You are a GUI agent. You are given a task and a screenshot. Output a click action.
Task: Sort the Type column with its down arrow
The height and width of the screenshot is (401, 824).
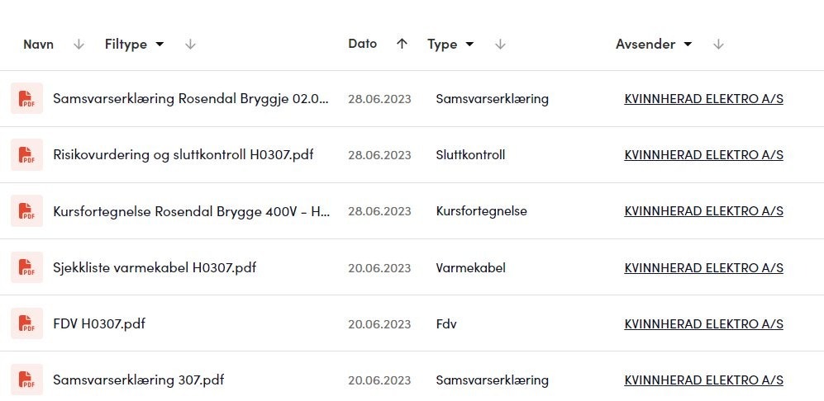click(500, 44)
